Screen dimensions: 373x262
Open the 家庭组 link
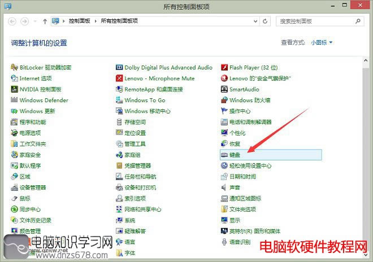tap(132, 155)
